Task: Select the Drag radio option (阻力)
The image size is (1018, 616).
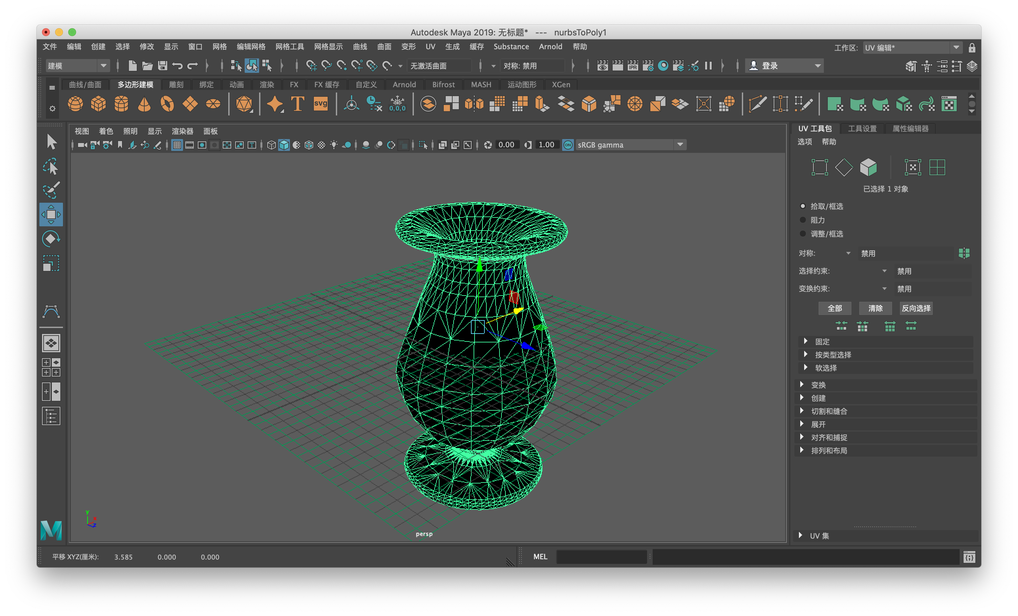Action: tap(803, 220)
